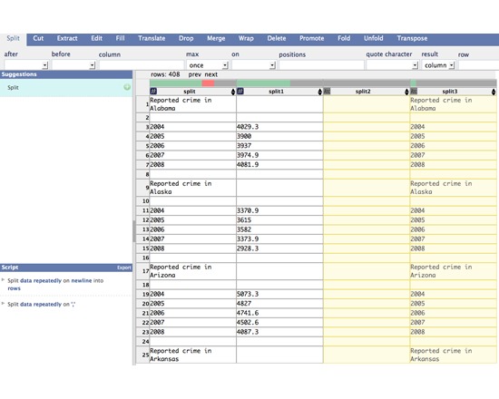Click cell '4029.3' in split1 column
Viewport: 499px width, 399px height.
(x=279, y=127)
